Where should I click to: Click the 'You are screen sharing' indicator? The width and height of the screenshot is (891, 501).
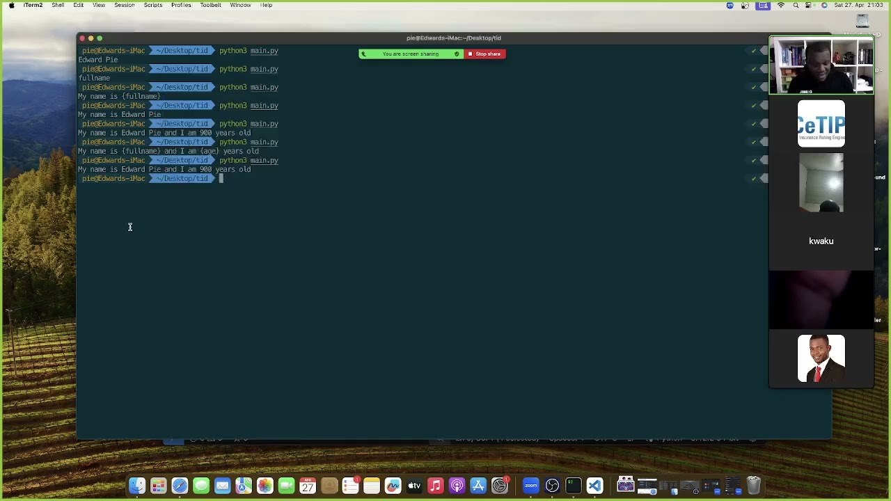[411, 54]
